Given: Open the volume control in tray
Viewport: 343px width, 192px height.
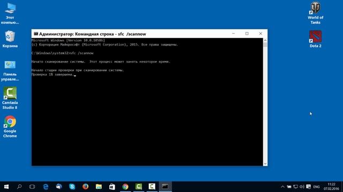Looking at the screenshot, I should [302, 187].
